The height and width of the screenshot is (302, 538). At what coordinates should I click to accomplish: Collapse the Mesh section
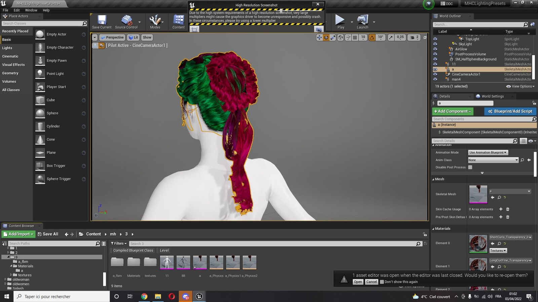pyautogui.click(x=433, y=179)
